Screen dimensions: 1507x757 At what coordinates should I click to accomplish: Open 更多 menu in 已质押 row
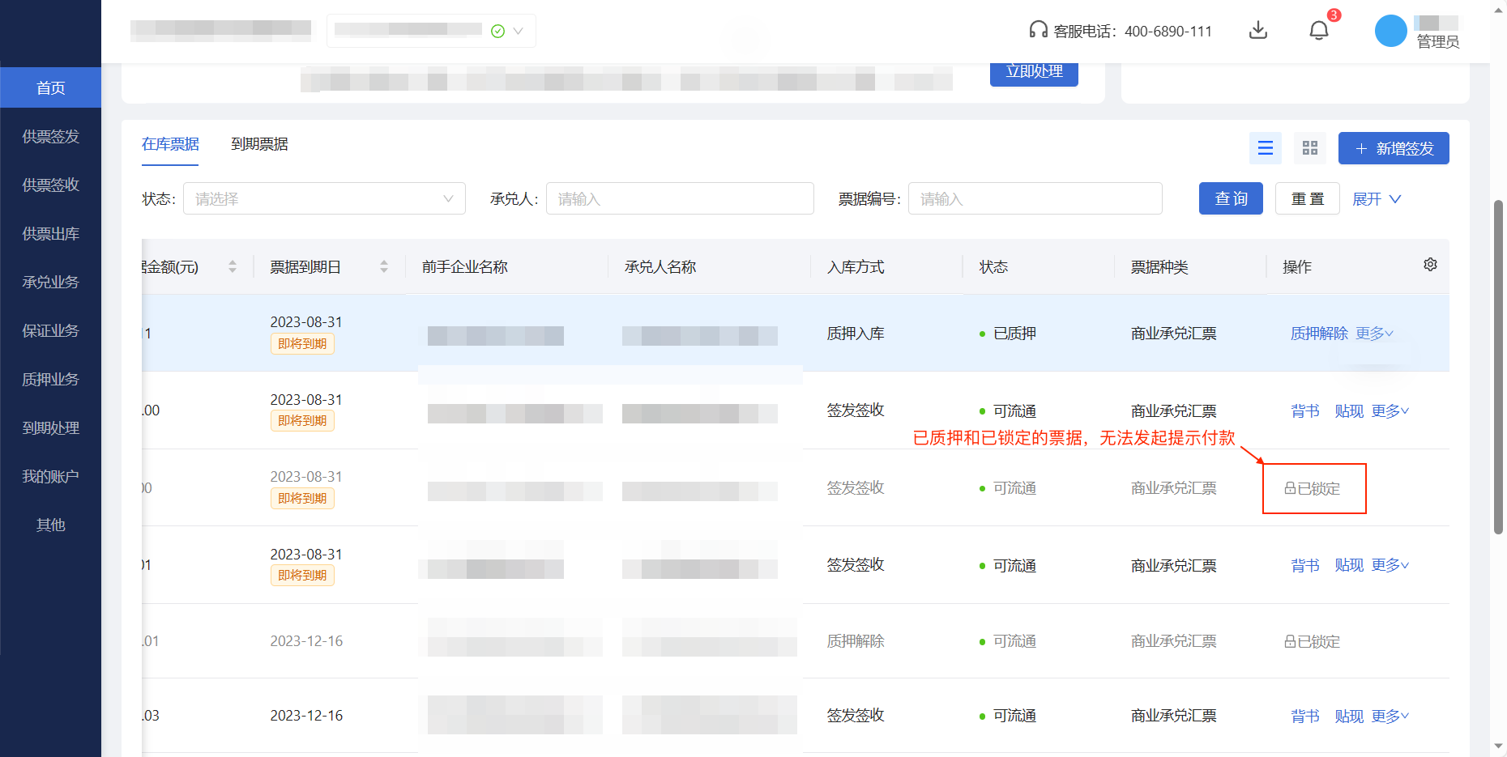tap(1374, 334)
